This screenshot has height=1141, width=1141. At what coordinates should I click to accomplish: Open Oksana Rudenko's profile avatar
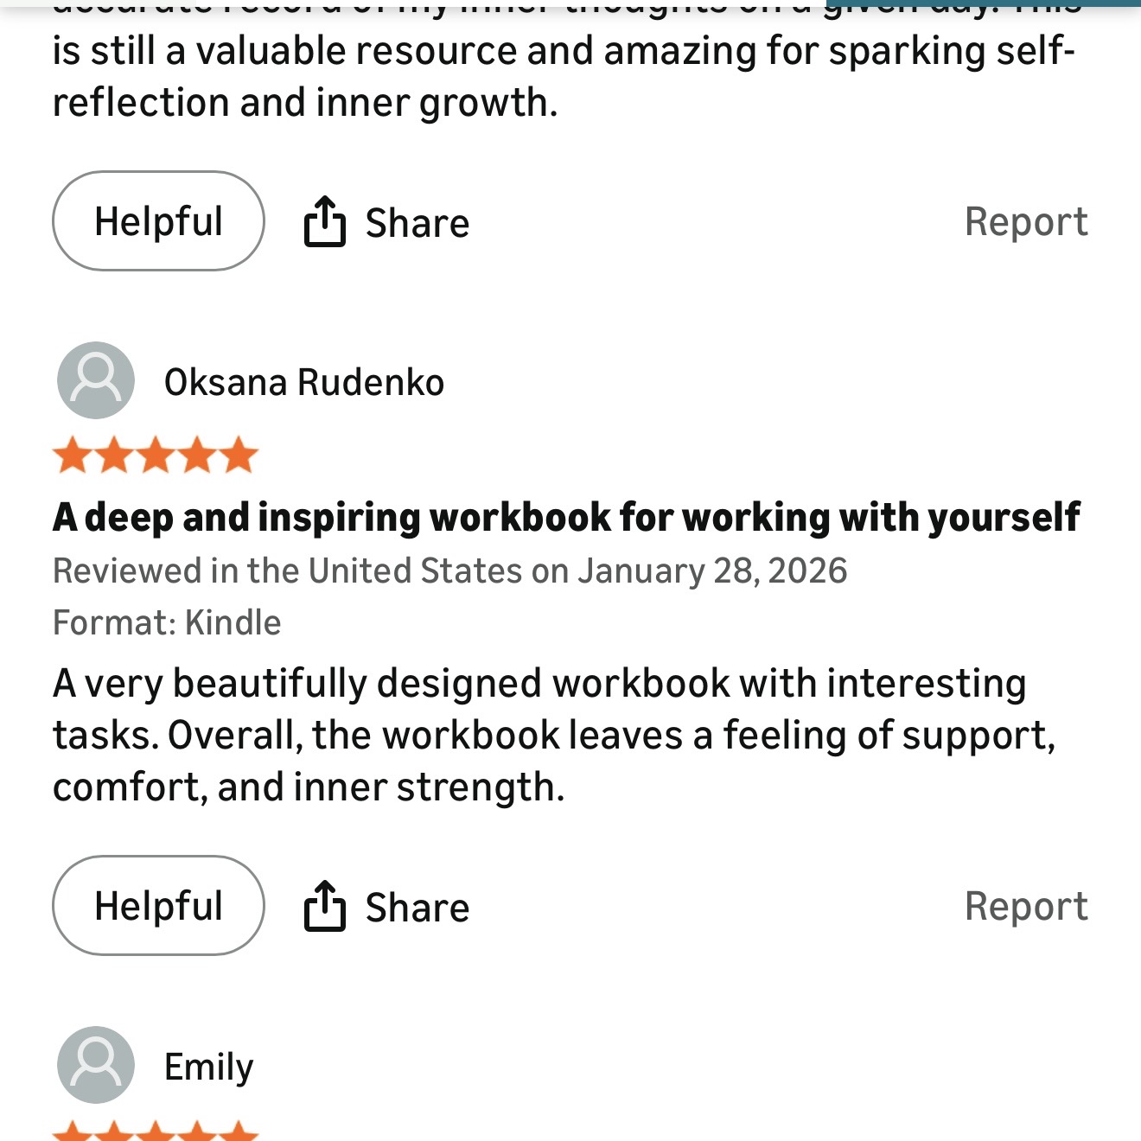click(x=96, y=380)
